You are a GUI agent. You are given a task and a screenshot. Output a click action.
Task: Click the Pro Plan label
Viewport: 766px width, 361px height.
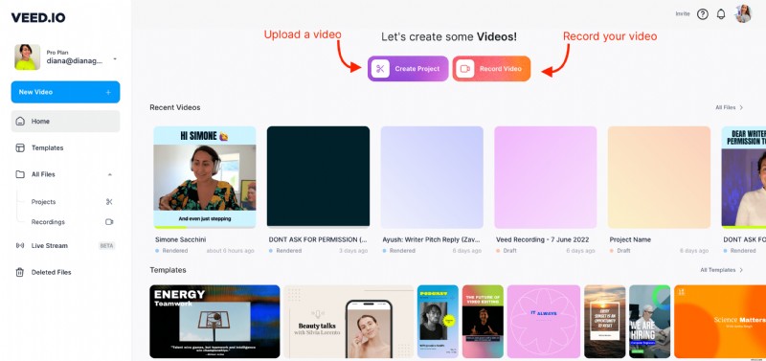pyautogui.click(x=57, y=53)
